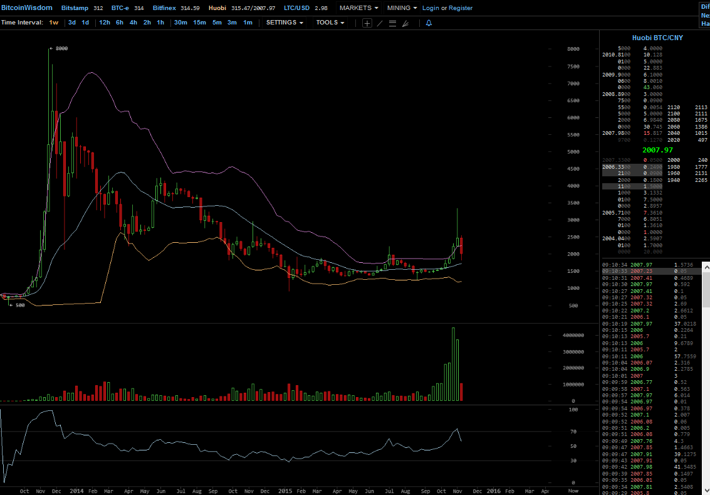
Task: Click the 500 low price marker
Action: pyautogui.click(x=17, y=305)
